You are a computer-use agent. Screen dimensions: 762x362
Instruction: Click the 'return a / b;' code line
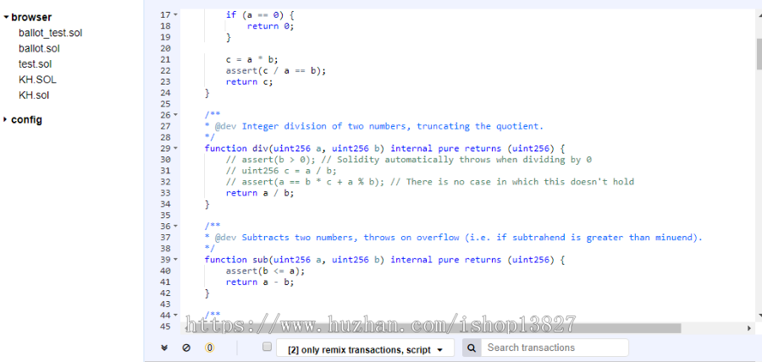tap(260, 193)
